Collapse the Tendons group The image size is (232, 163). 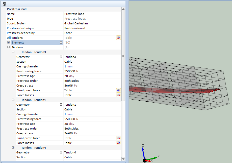[x=8, y=47]
